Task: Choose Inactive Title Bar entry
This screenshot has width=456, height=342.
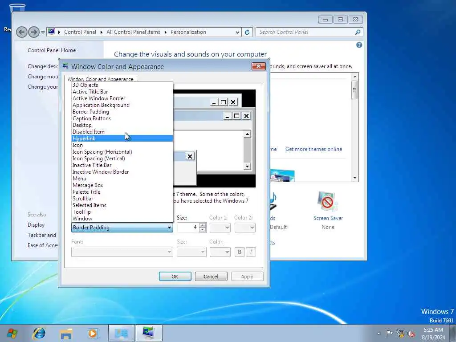Action: pyautogui.click(x=122, y=165)
